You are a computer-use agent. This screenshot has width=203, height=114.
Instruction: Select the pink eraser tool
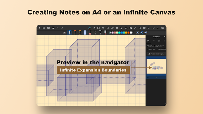tap(90, 32)
